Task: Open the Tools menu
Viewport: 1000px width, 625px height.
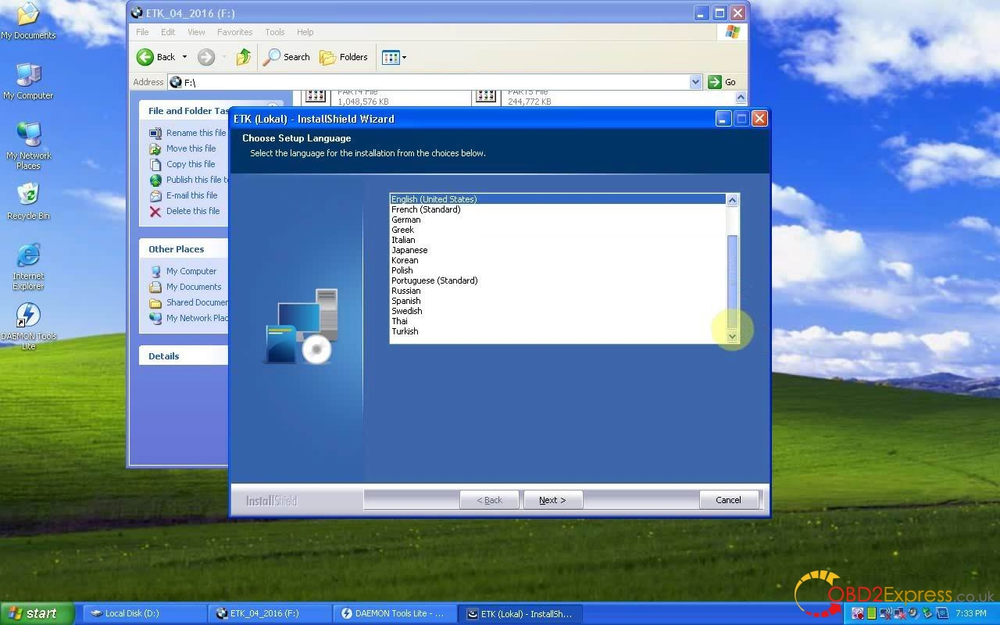Action: coord(274,32)
